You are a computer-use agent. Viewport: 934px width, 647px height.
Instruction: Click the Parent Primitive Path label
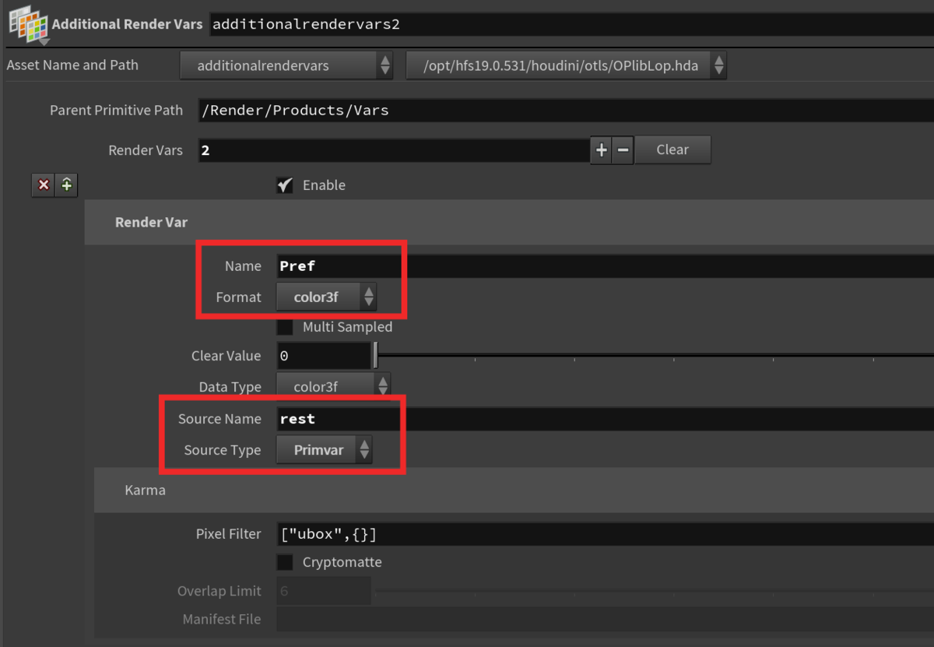pyautogui.click(x=117, y=111)
